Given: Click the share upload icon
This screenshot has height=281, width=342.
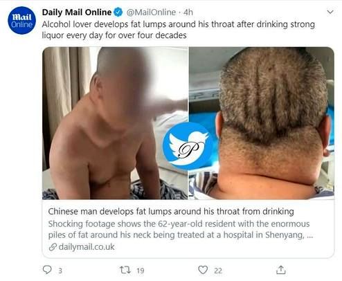Looking at the screenshot, I should click(x=280, y=270).
